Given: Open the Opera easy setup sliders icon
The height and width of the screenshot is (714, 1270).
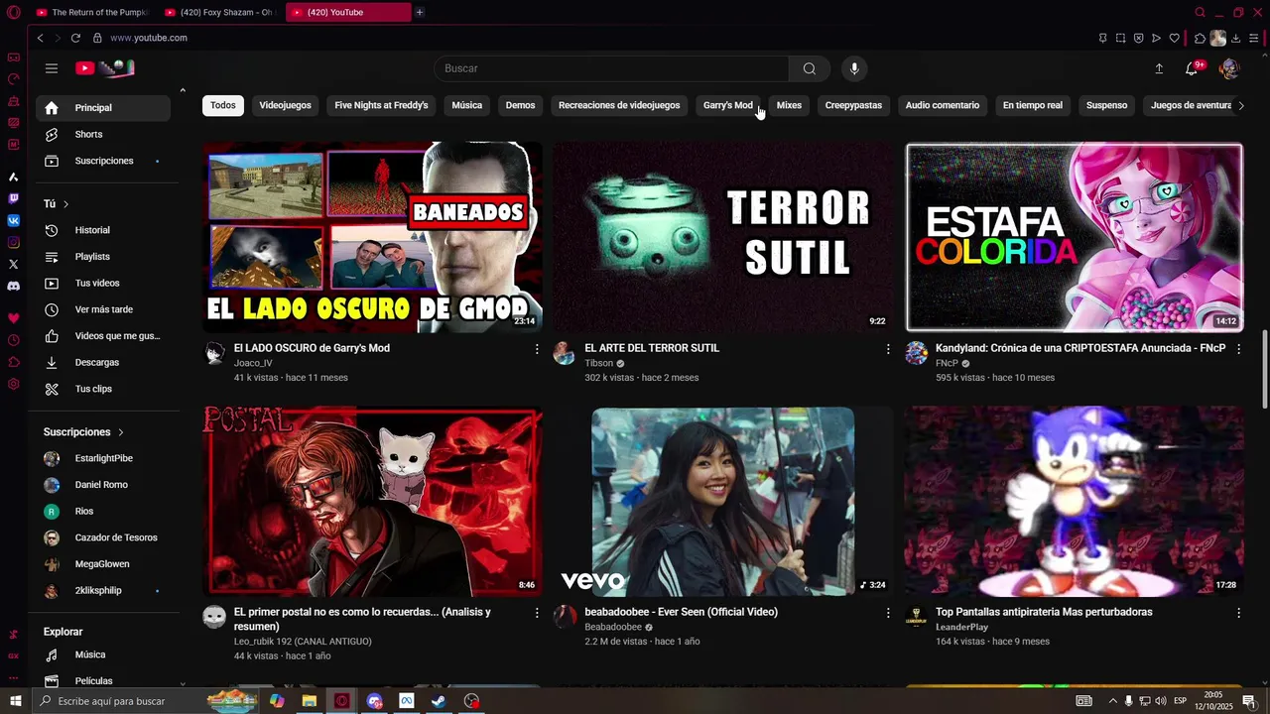Looking at the screenshot, I should click(x=1254, y=38).
